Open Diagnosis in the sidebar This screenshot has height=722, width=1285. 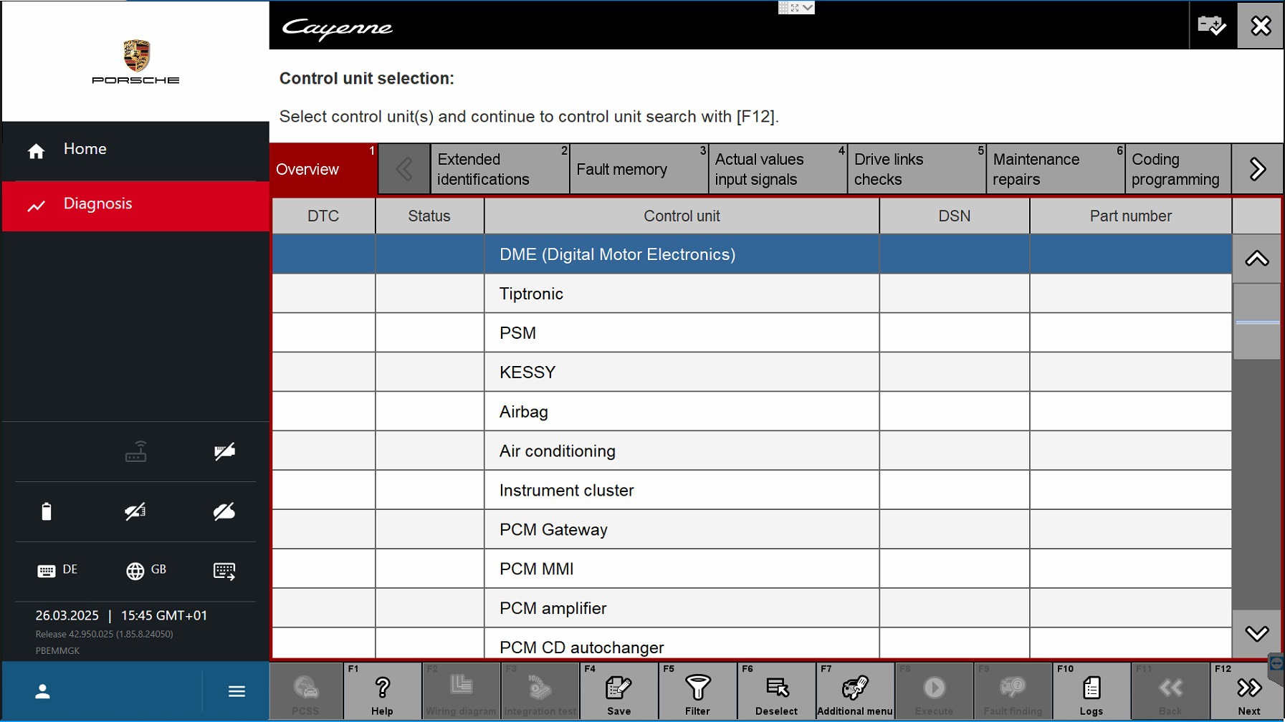coord(135,205)
